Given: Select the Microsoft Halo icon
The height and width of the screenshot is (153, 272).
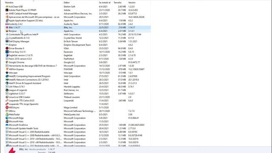Looking at the screenshot, I should (7, 122).
